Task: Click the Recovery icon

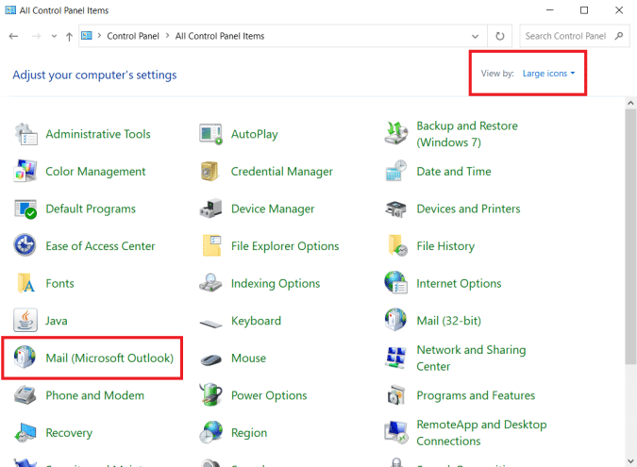Action: click(x=25, y=432)
